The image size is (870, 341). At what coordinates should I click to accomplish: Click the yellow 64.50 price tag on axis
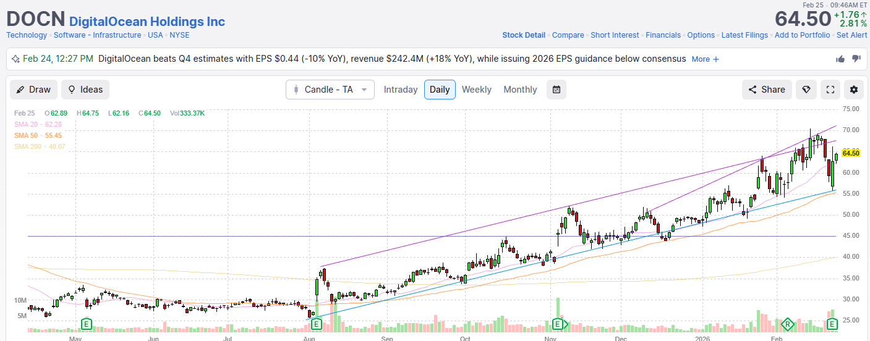pos(851,153)
